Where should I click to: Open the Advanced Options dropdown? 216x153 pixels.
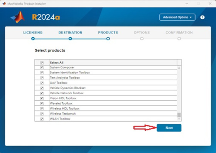point(177,17)
